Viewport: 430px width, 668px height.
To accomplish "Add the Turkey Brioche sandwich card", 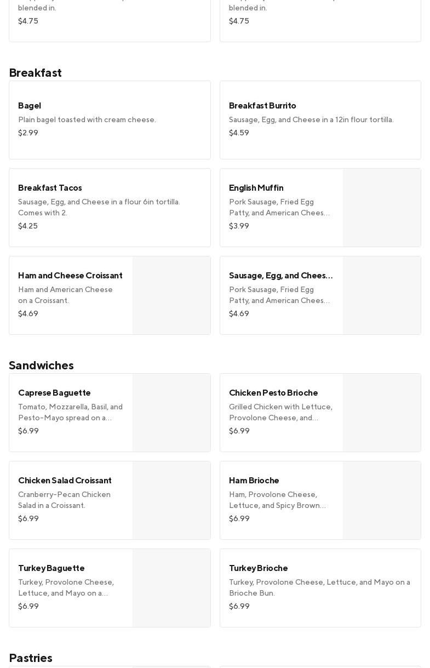I will (x=320, y=587).
